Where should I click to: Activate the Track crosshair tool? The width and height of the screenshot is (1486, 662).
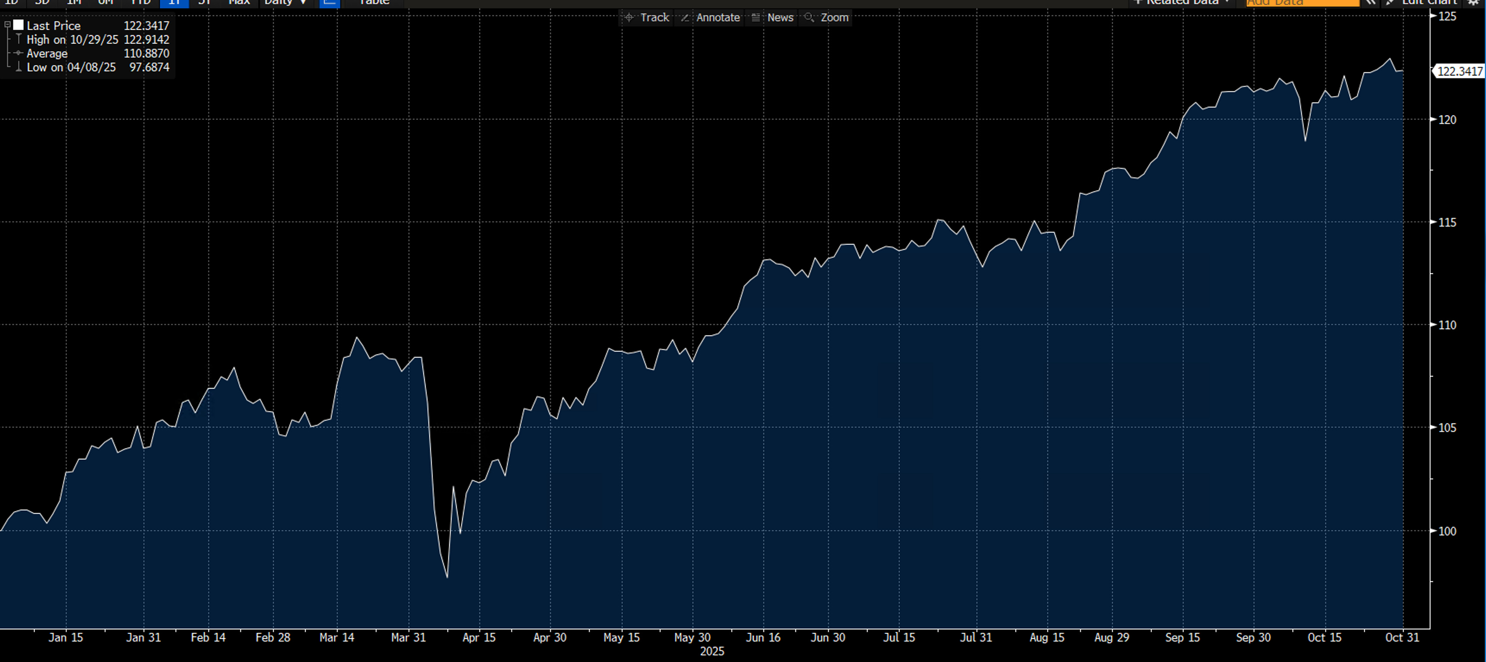coord(646,18)
